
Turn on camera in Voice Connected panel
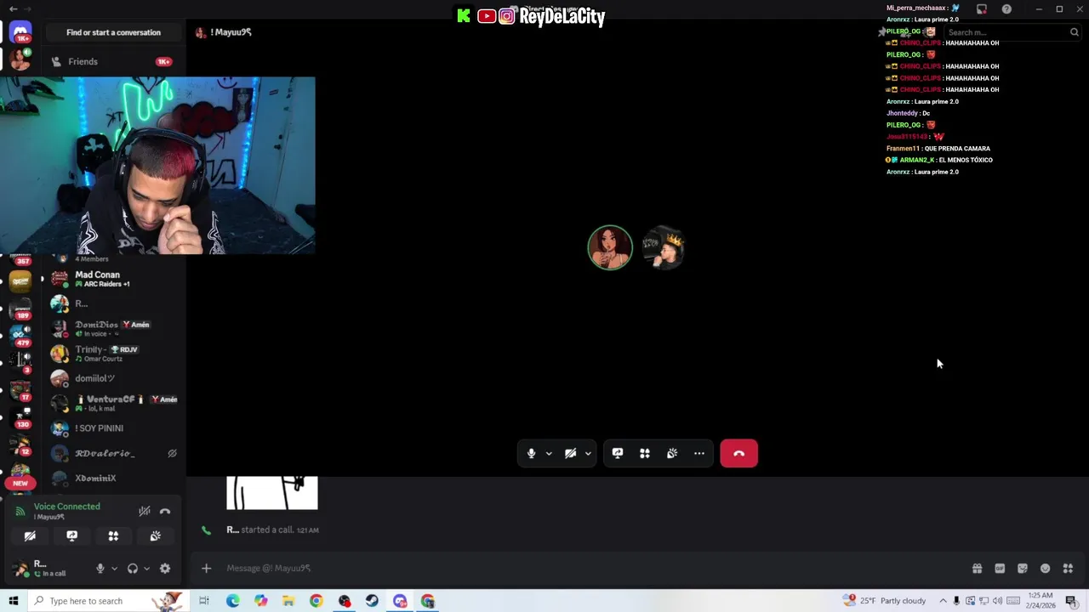30,536
